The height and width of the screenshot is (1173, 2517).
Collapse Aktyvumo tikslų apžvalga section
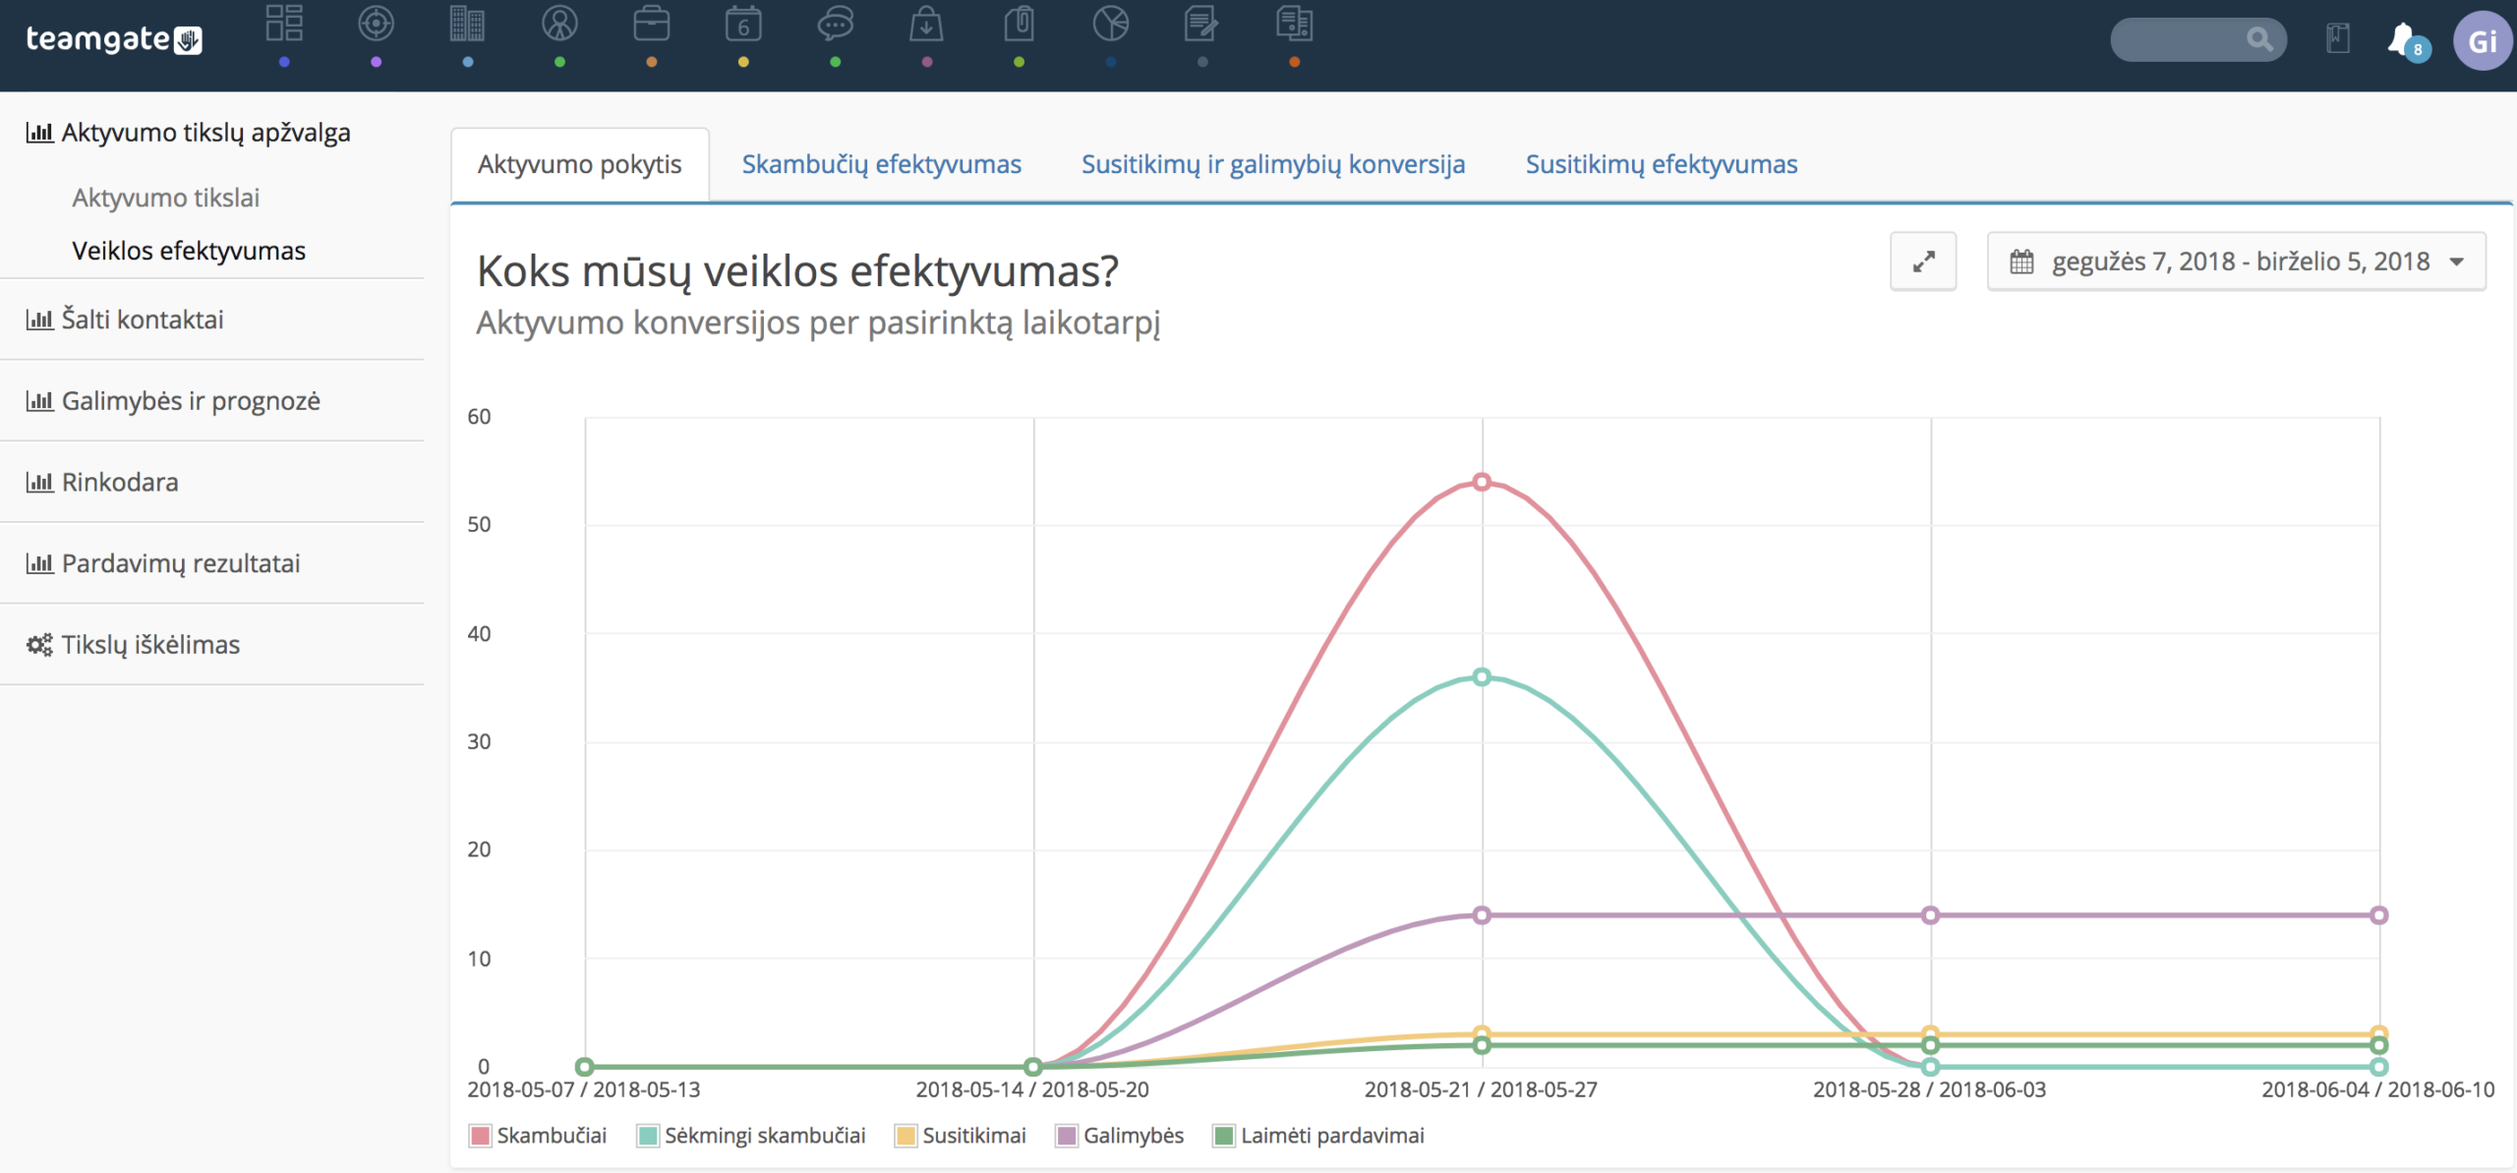[x=189, y=133]
